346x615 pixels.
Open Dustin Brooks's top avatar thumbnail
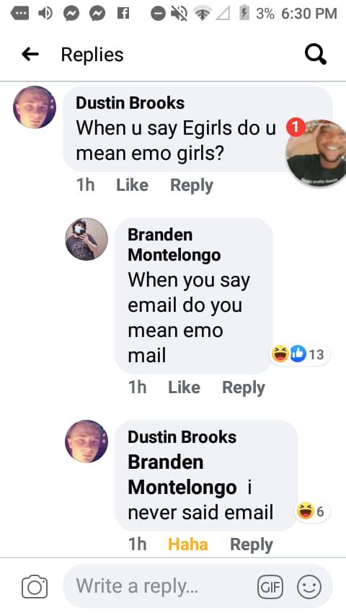[x=35, y=107]
